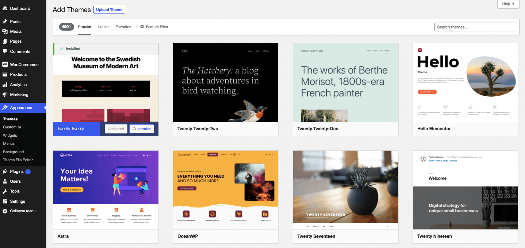Select the Comments speech bubble icon
Viewport: 525px width, 248px height.
(x=5, y=51)
